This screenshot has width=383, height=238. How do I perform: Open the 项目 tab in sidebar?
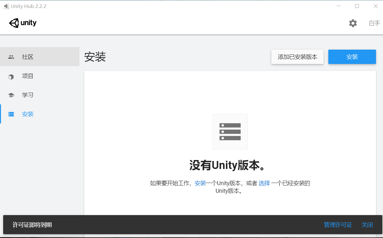(x=40, y=76)
